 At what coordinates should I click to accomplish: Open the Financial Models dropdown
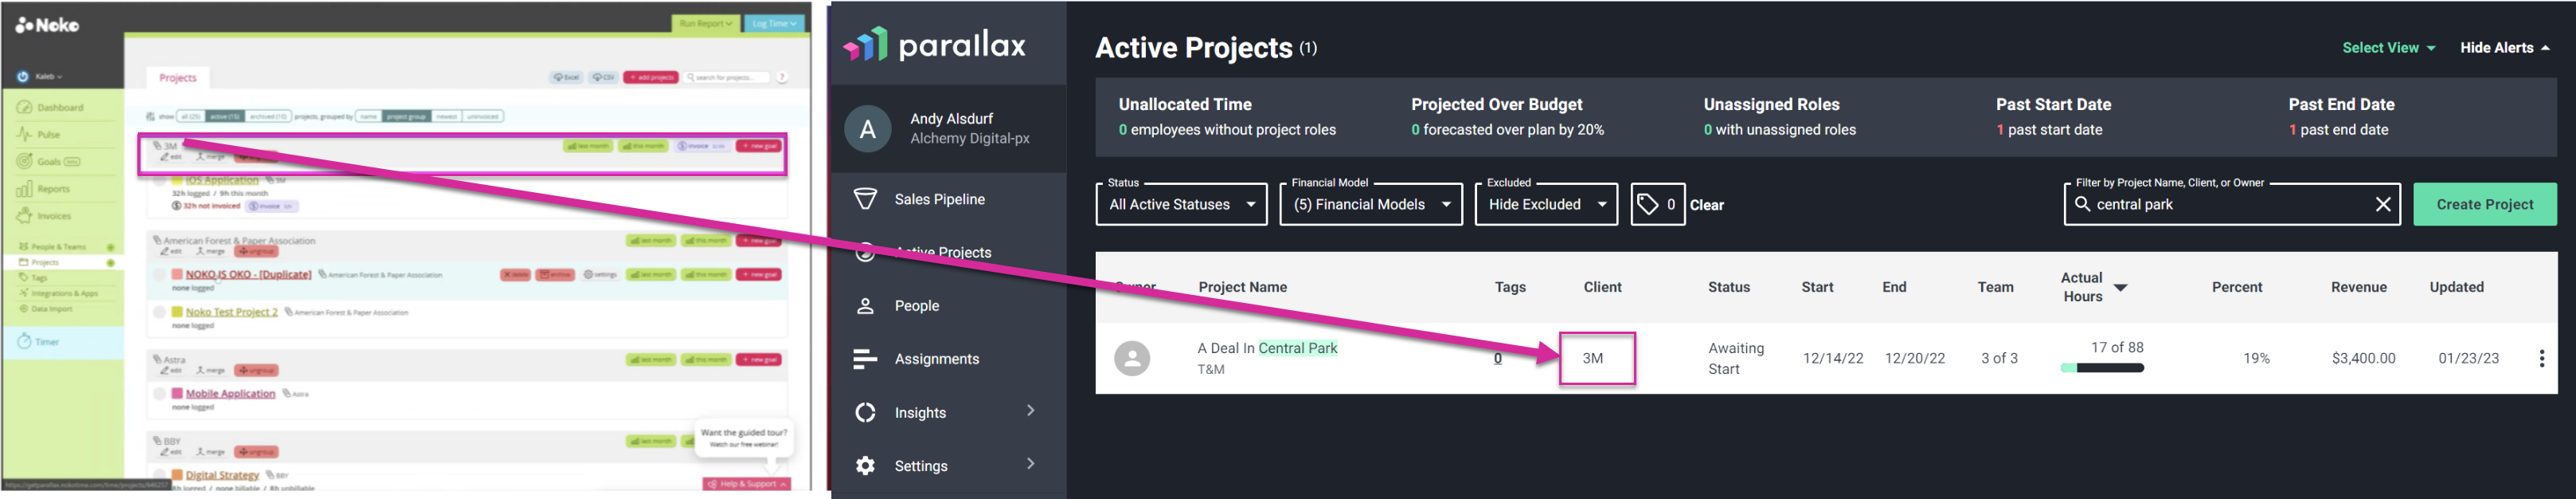pos(1370,204)
